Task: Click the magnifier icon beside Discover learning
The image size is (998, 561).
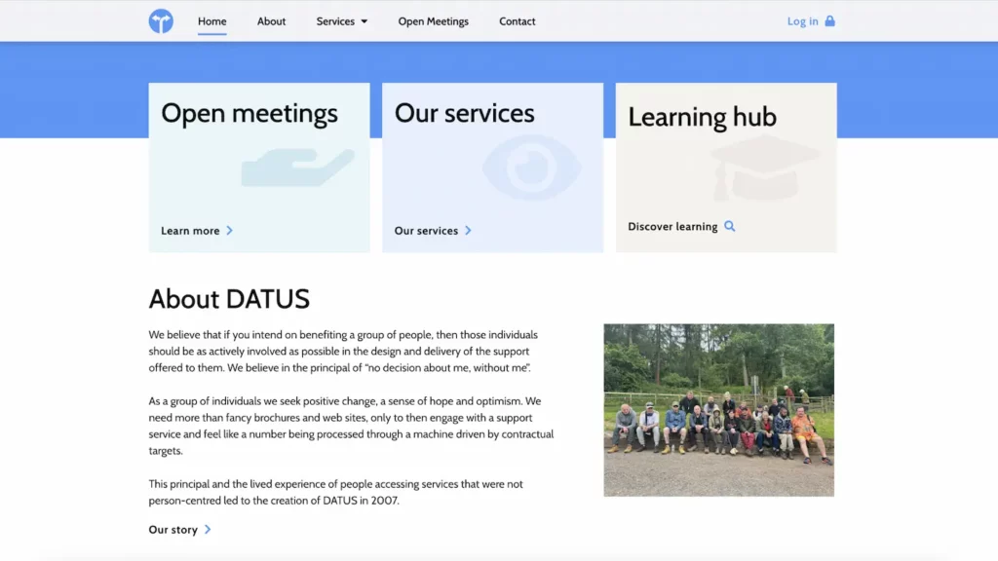Action: coord(729,226)
